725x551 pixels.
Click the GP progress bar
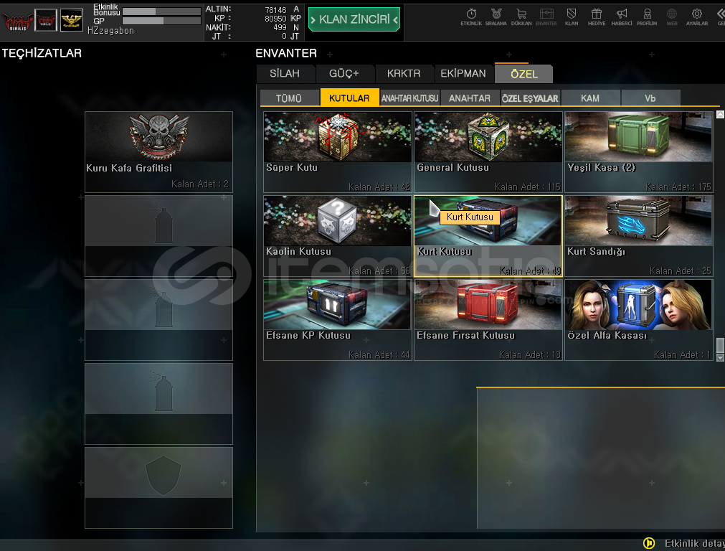point(161,21)
